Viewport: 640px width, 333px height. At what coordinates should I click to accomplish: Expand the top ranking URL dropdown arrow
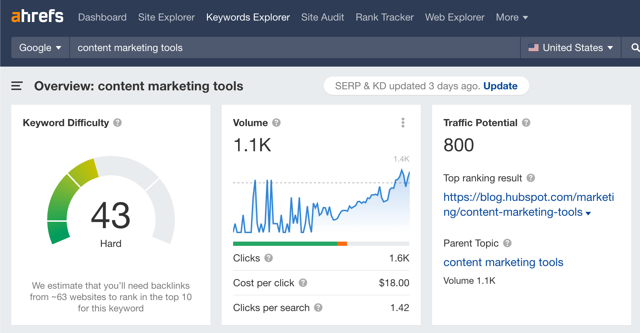(588, 213)
